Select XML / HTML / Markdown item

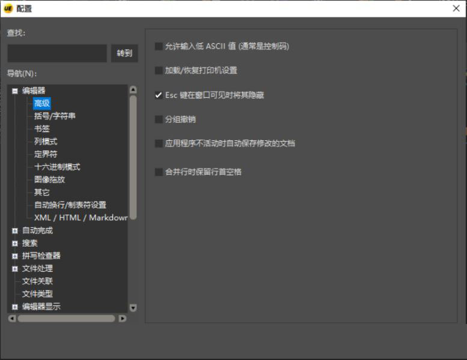[81, 218]
